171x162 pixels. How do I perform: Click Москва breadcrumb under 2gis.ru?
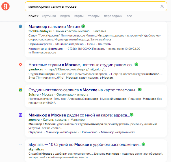(47, 94)
